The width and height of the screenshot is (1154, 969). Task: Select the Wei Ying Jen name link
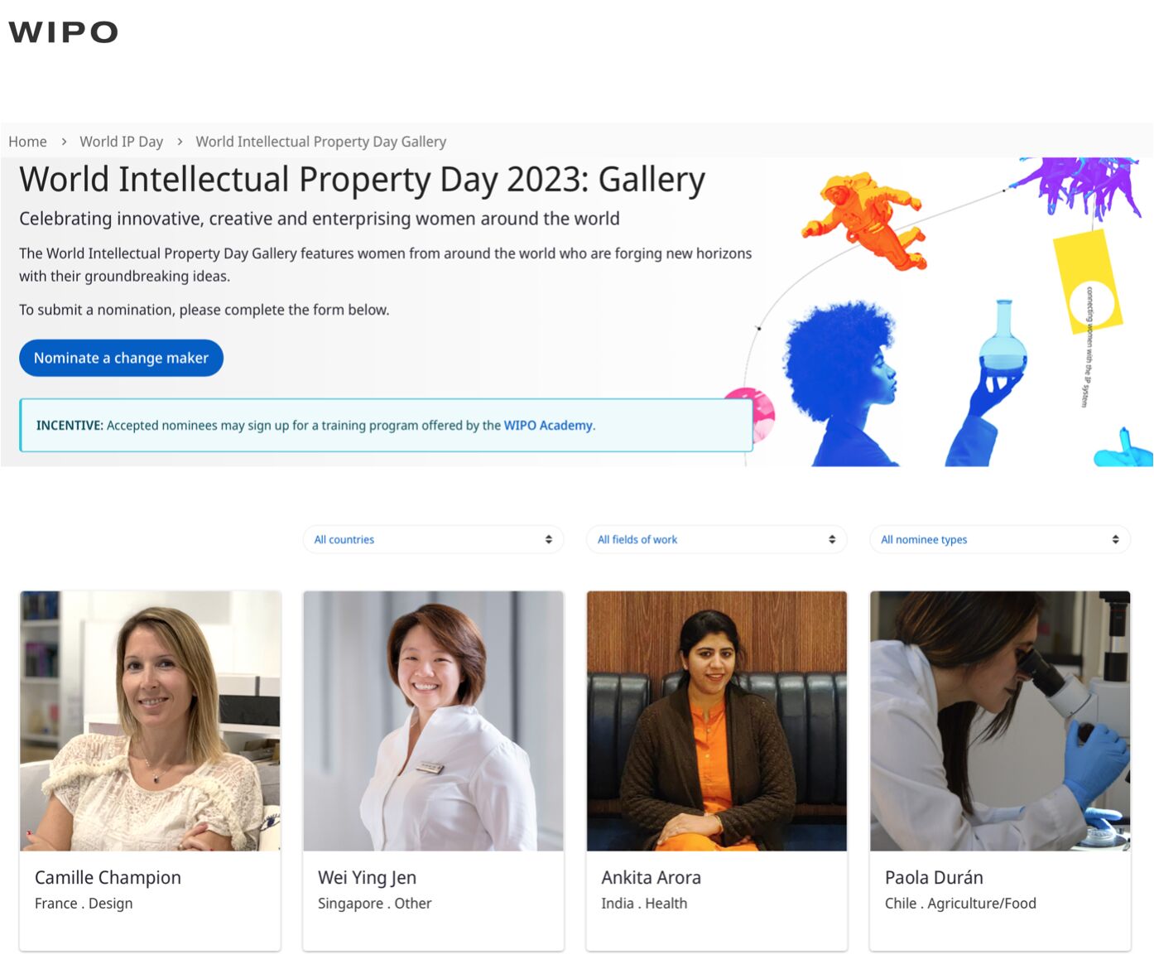tap(367, 877)
